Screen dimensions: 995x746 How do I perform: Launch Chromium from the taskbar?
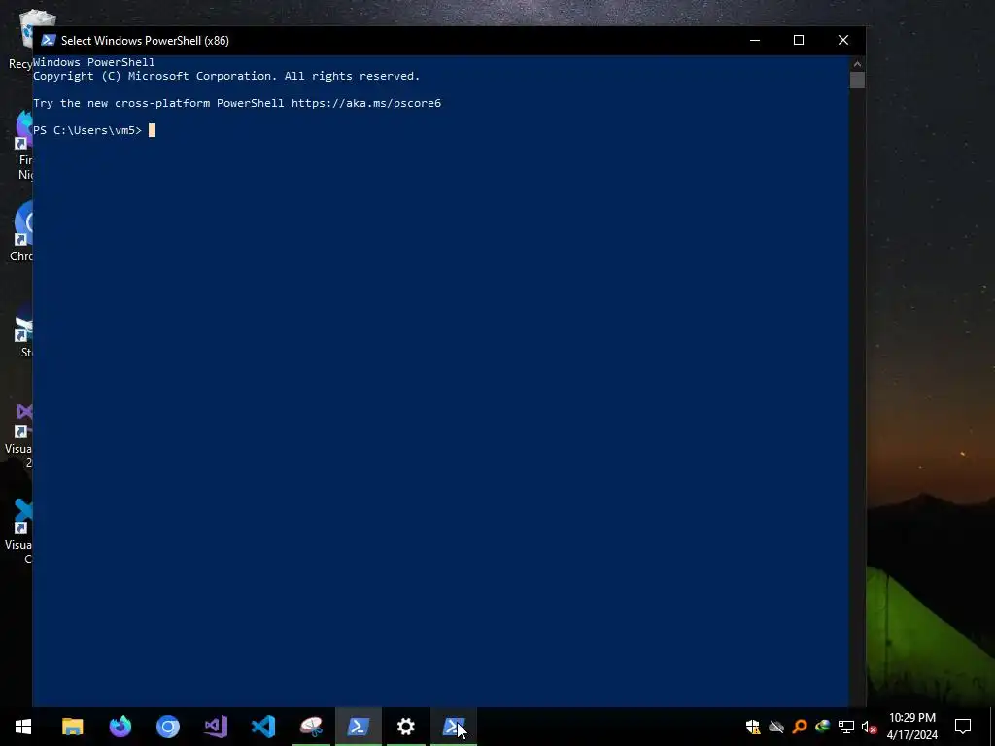pos(167,727)
